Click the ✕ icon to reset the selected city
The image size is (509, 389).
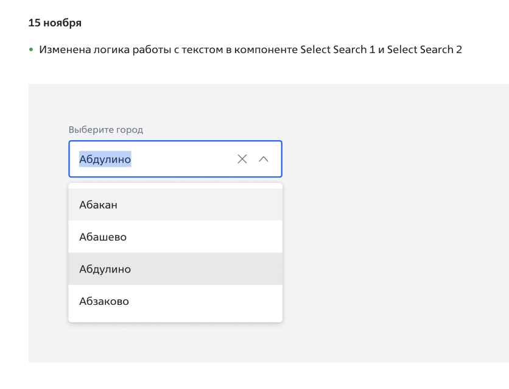tap(242, 159)
